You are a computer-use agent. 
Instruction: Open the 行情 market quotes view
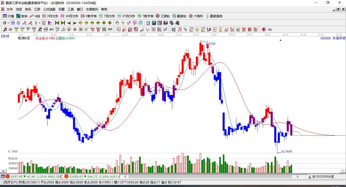tap(8, 16)
